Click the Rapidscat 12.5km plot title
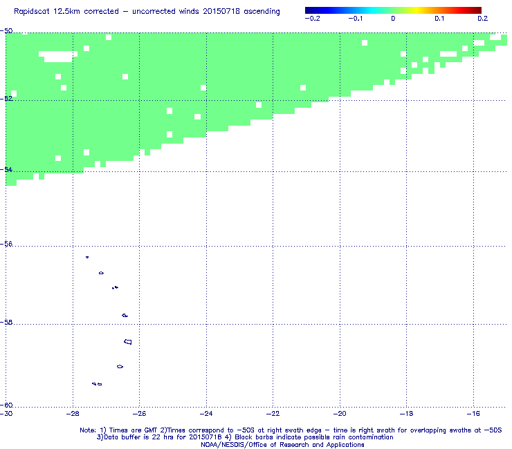512x449 pixels. 147,12
